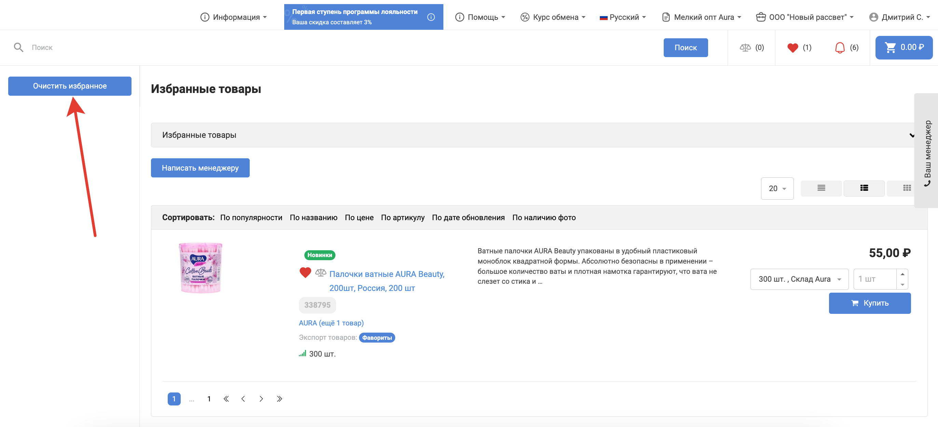Click Очистить избранное button

(70, 86)
